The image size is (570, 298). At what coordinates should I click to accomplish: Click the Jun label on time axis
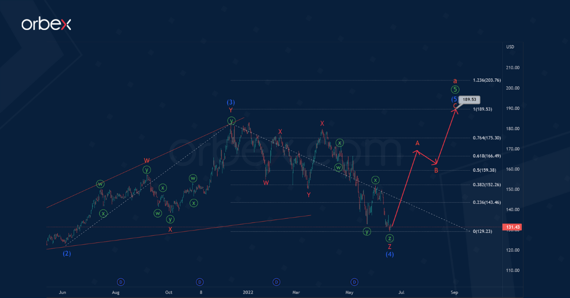point(62,292)
